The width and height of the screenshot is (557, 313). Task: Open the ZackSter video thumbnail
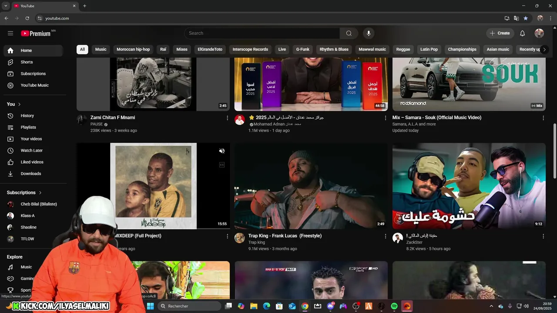(x=469, y=186)
